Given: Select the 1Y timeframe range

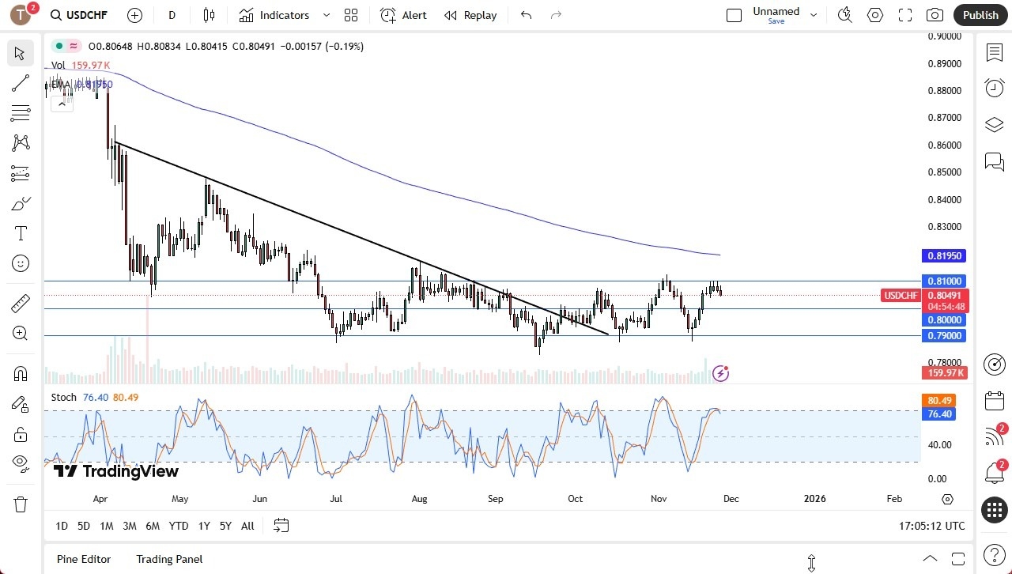Looking at the screenshot, I should [203, 526].
